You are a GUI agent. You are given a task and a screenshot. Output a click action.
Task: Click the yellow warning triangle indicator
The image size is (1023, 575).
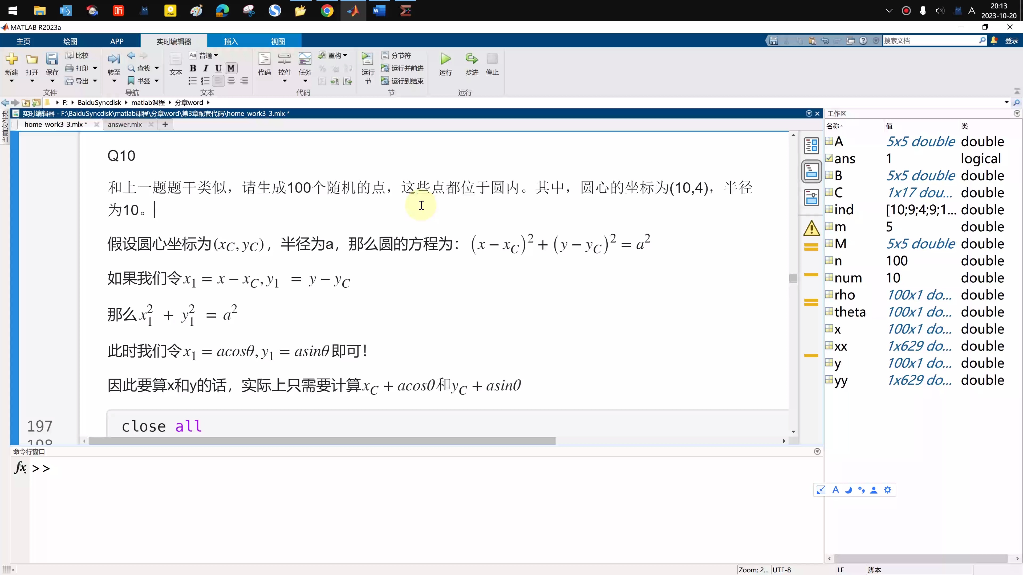(811, 228)
